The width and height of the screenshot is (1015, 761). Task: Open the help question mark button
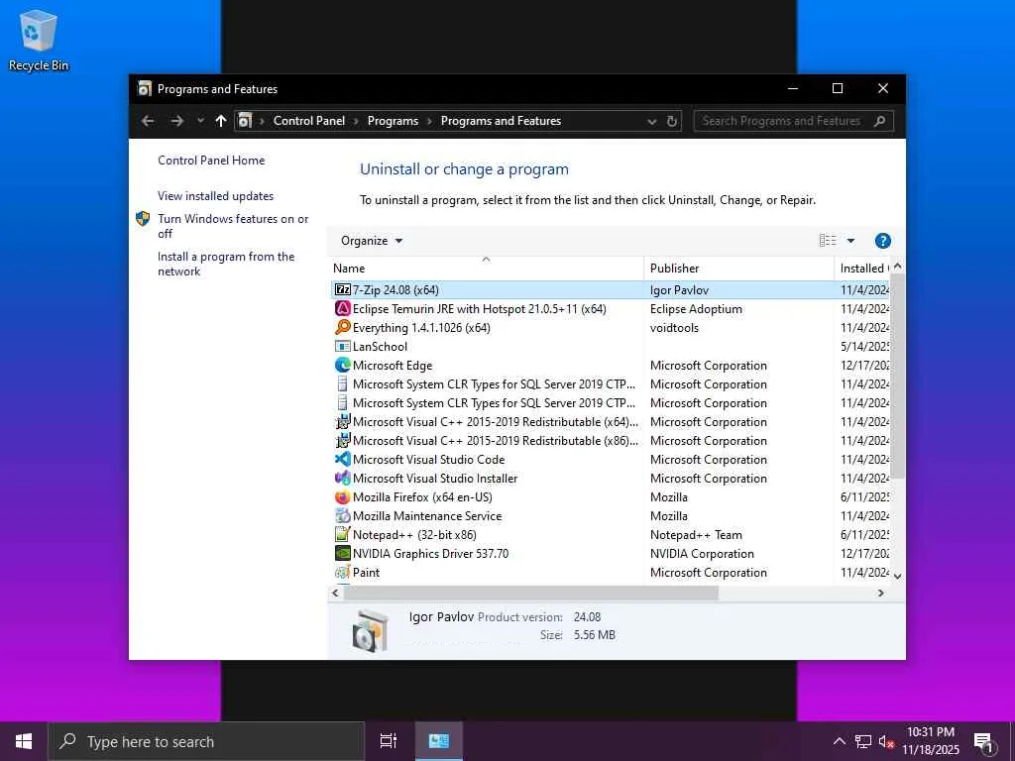pos(882,241)
